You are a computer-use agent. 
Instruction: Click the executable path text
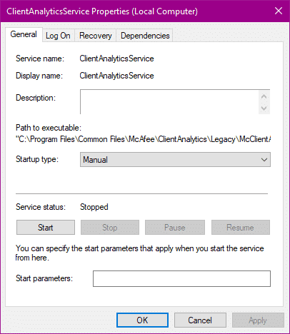point(143,139)
